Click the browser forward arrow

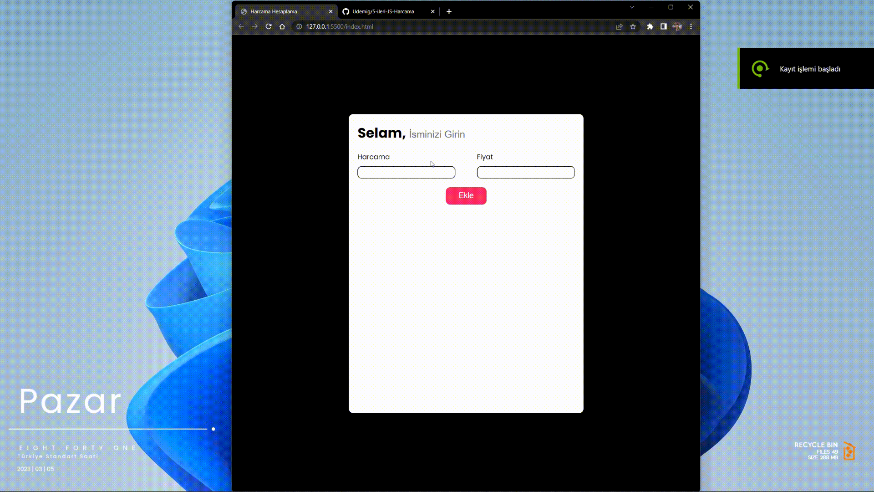tap(255, 26)
